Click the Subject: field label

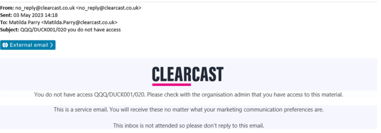click(10, 30)
